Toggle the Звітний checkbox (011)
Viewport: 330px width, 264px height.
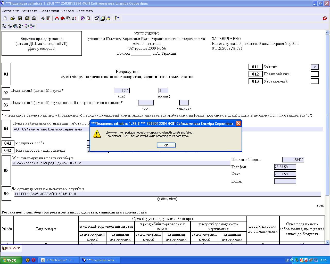315,67
